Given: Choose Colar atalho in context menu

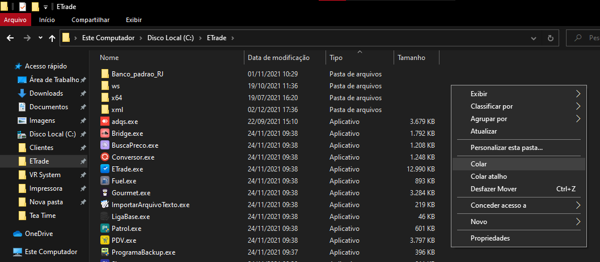Looking at the screenshot, I should click(x=518, y=177).
